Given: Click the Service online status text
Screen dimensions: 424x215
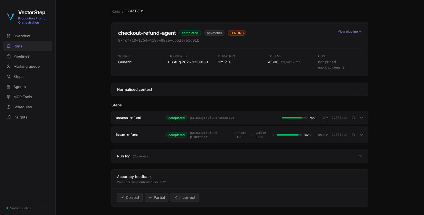Looking at the screenshot, I should [x=21, y=208].
